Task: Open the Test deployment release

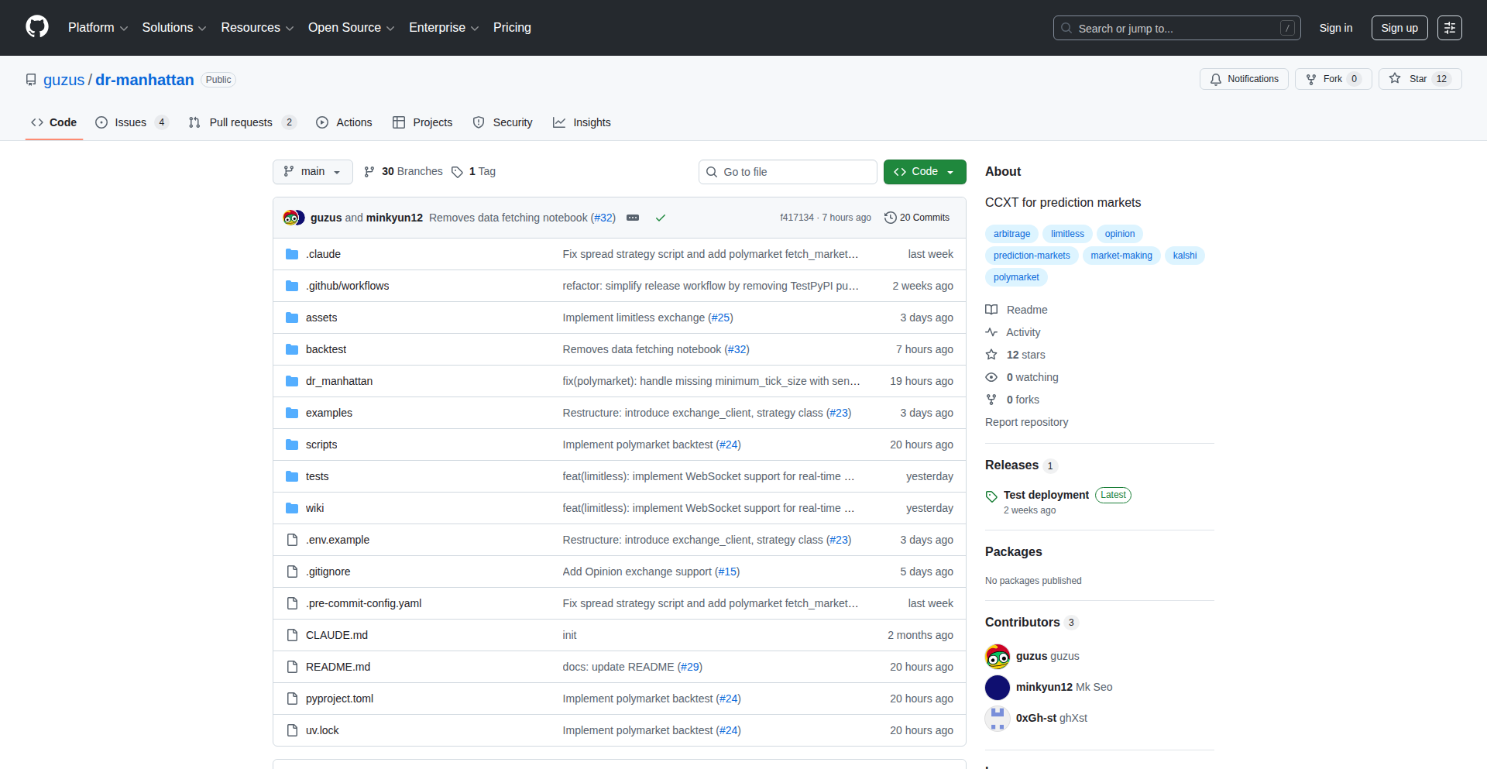Action: coord(1046,495)
